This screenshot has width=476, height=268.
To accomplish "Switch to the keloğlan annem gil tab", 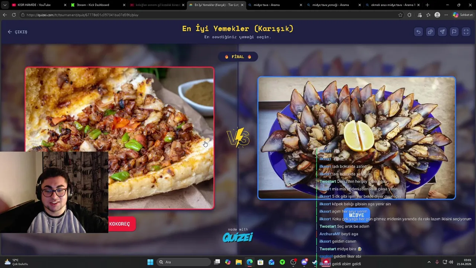I will point(158,5).
